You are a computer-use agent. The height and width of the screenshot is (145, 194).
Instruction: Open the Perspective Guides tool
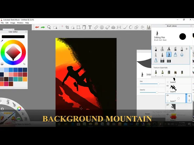[x=113, y=27]
